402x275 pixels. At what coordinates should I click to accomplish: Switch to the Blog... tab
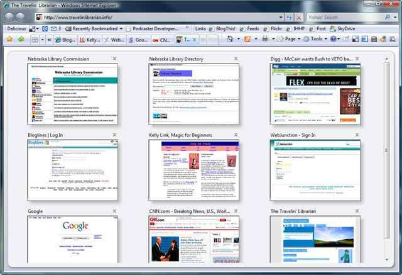(x=65, y=40)
